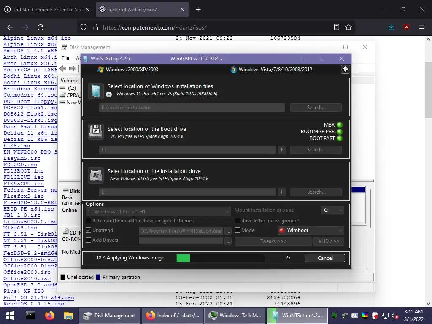Click the colorful monitor tray icon

pos(365,316)
